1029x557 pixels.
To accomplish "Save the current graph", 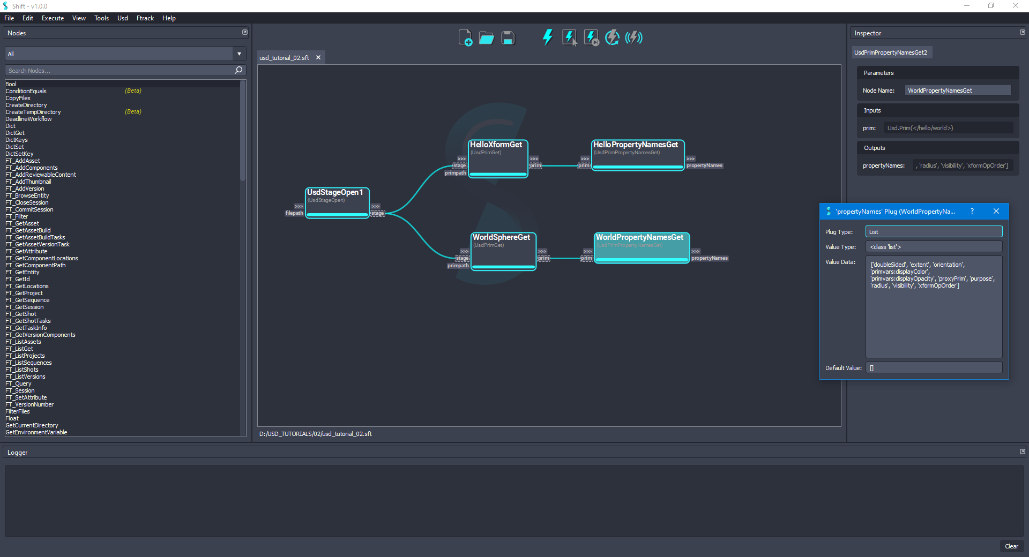I will tap(507, 37).
